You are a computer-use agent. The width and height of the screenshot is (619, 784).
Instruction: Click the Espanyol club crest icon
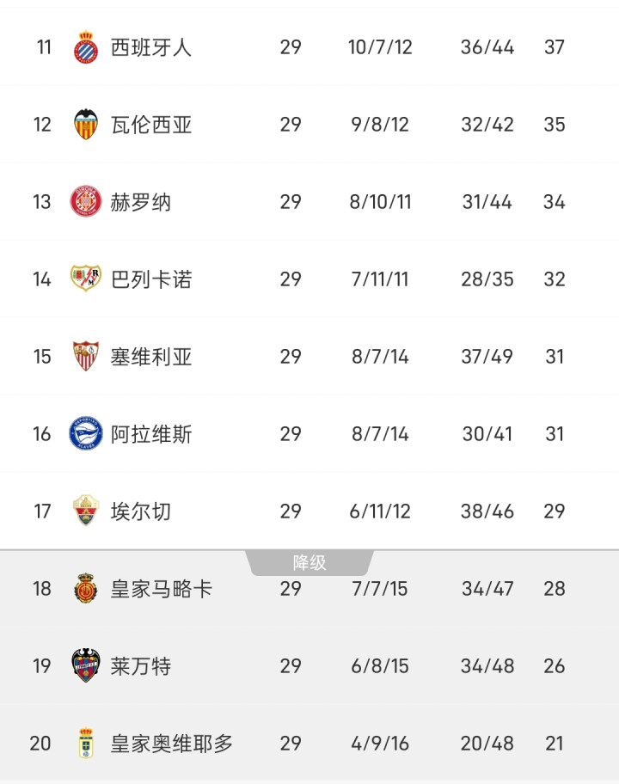point(86,47)
